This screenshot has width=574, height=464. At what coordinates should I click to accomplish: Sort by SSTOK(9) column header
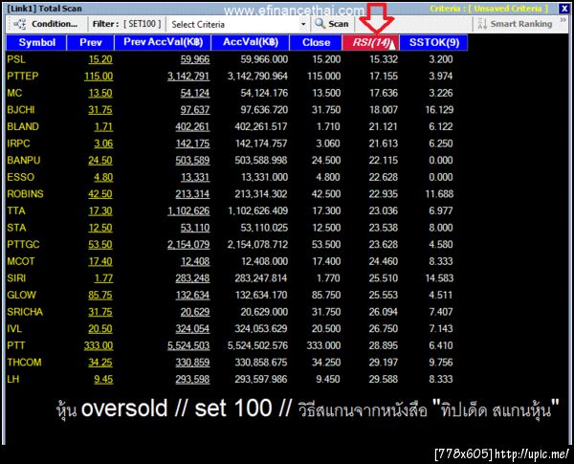click(x=434, y=42)
